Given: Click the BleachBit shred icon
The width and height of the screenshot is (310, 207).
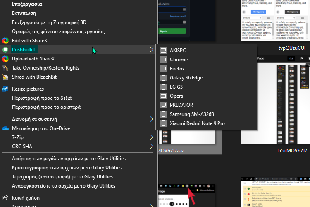Looking at the screenshot, I should pos(5,77).
